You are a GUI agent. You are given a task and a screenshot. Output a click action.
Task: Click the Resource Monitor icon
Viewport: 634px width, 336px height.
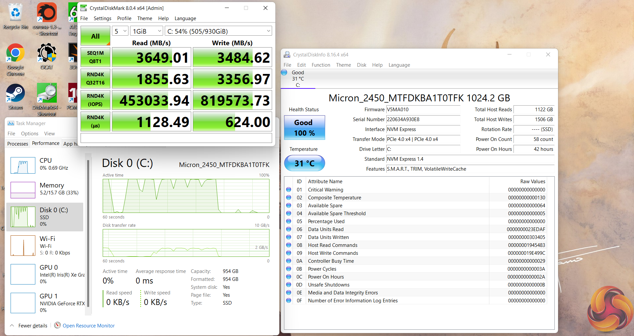pyautogui.click(x=57, y=325)
